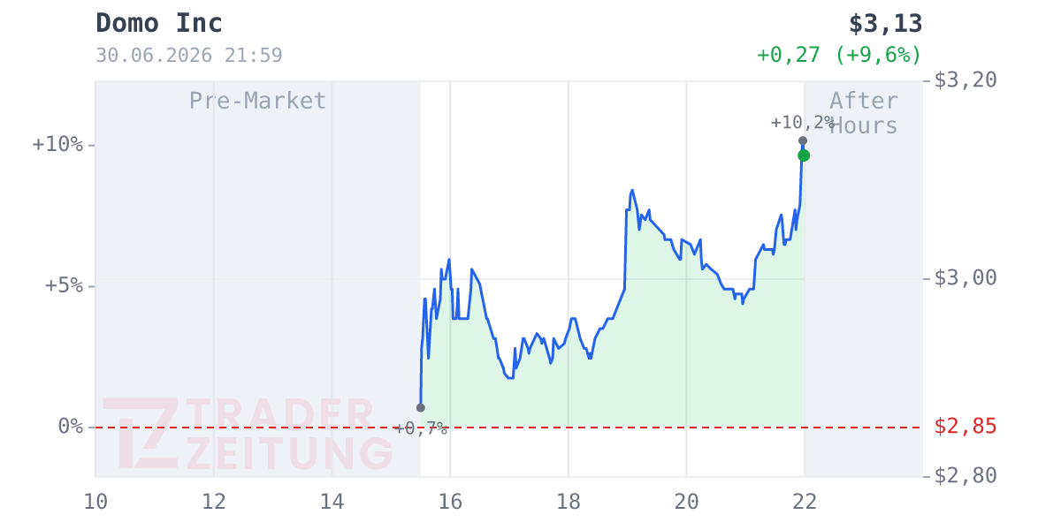Click the 30.06.2026 21:59 timestamp
The image size is (1061, 530).
pyautogui.click(x=189, y=56)
